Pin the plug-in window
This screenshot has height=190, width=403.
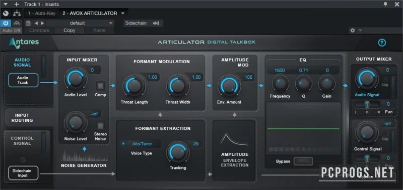point(385,4)
